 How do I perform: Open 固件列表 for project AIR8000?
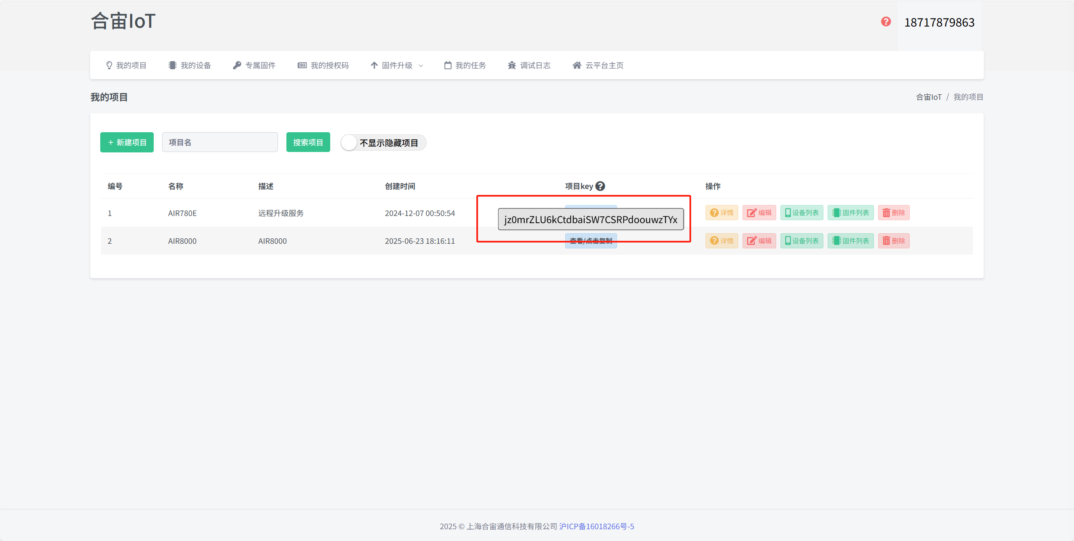point(851,241)
